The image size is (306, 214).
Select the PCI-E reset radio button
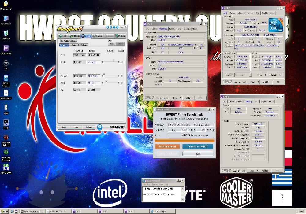121,83
